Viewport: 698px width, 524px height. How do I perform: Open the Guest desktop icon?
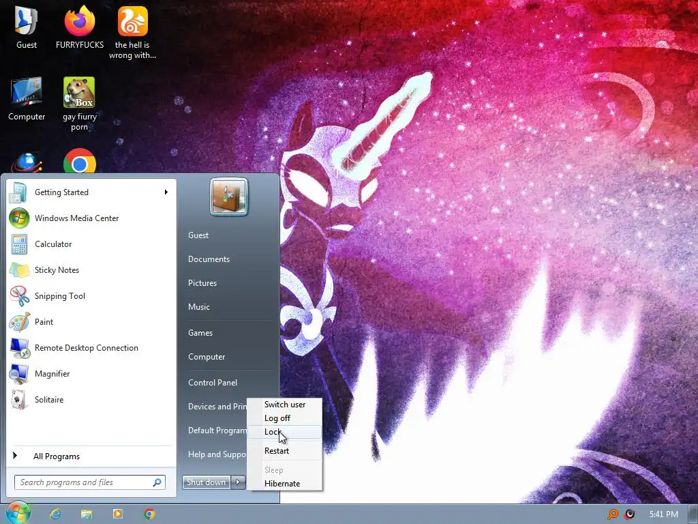(x=27, y=27)
